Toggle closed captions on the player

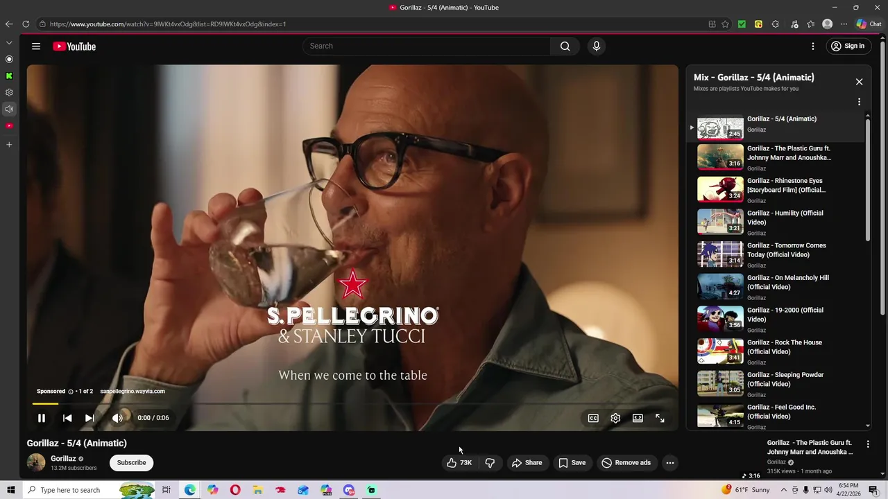[593, 418]
